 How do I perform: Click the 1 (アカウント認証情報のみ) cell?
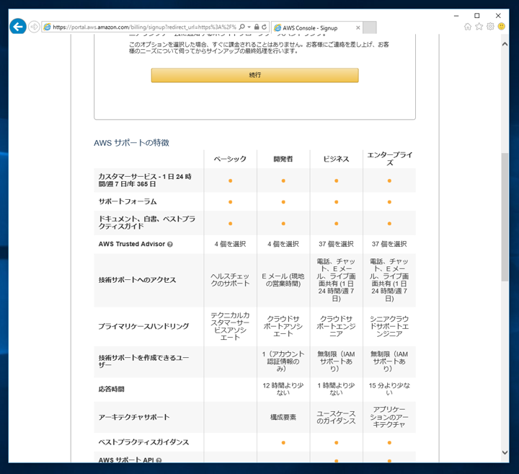coord(283,361)
